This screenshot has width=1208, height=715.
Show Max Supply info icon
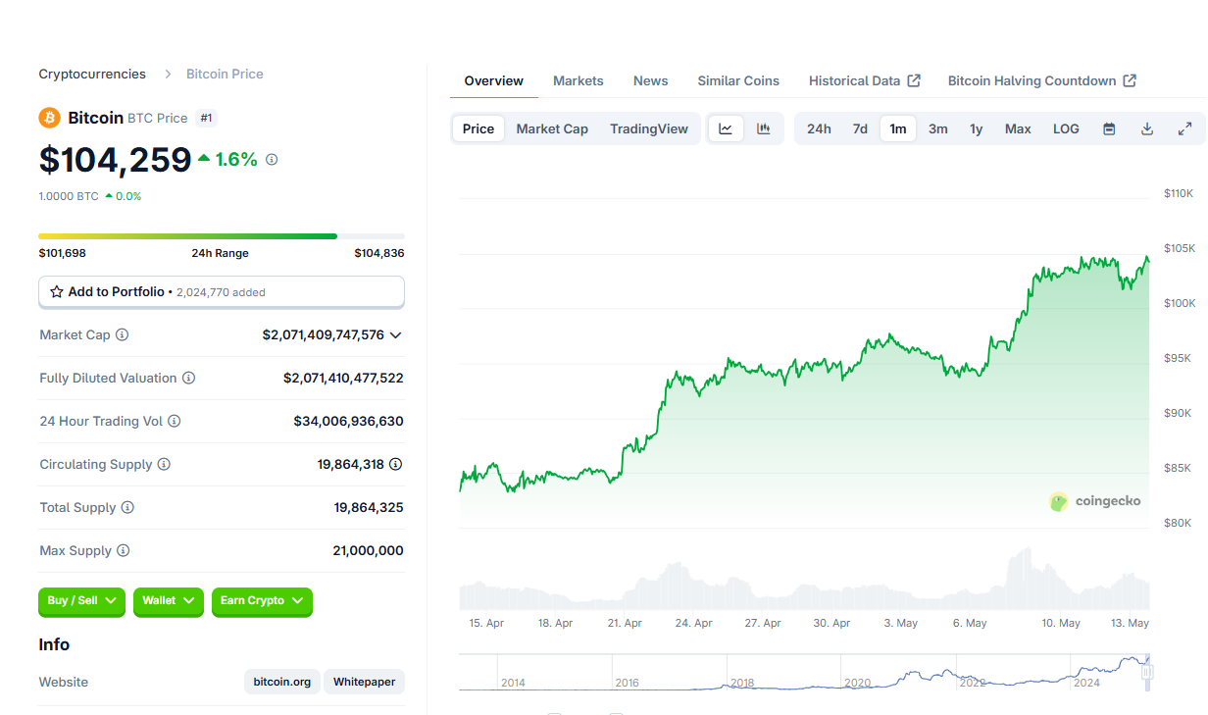click(x=123, y=550)
